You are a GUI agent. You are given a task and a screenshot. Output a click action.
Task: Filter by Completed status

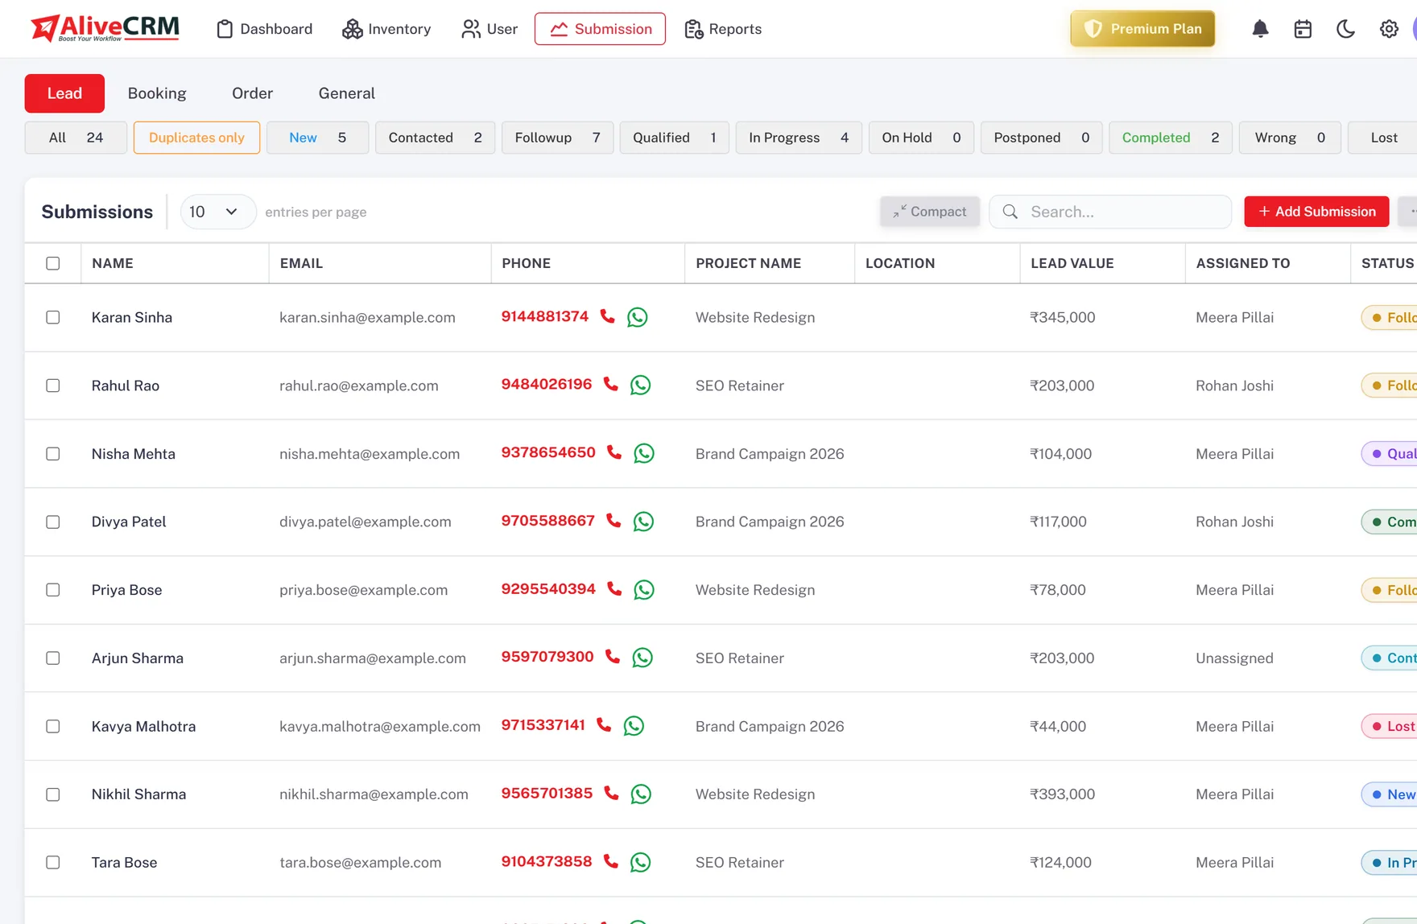click(1170, 138)
